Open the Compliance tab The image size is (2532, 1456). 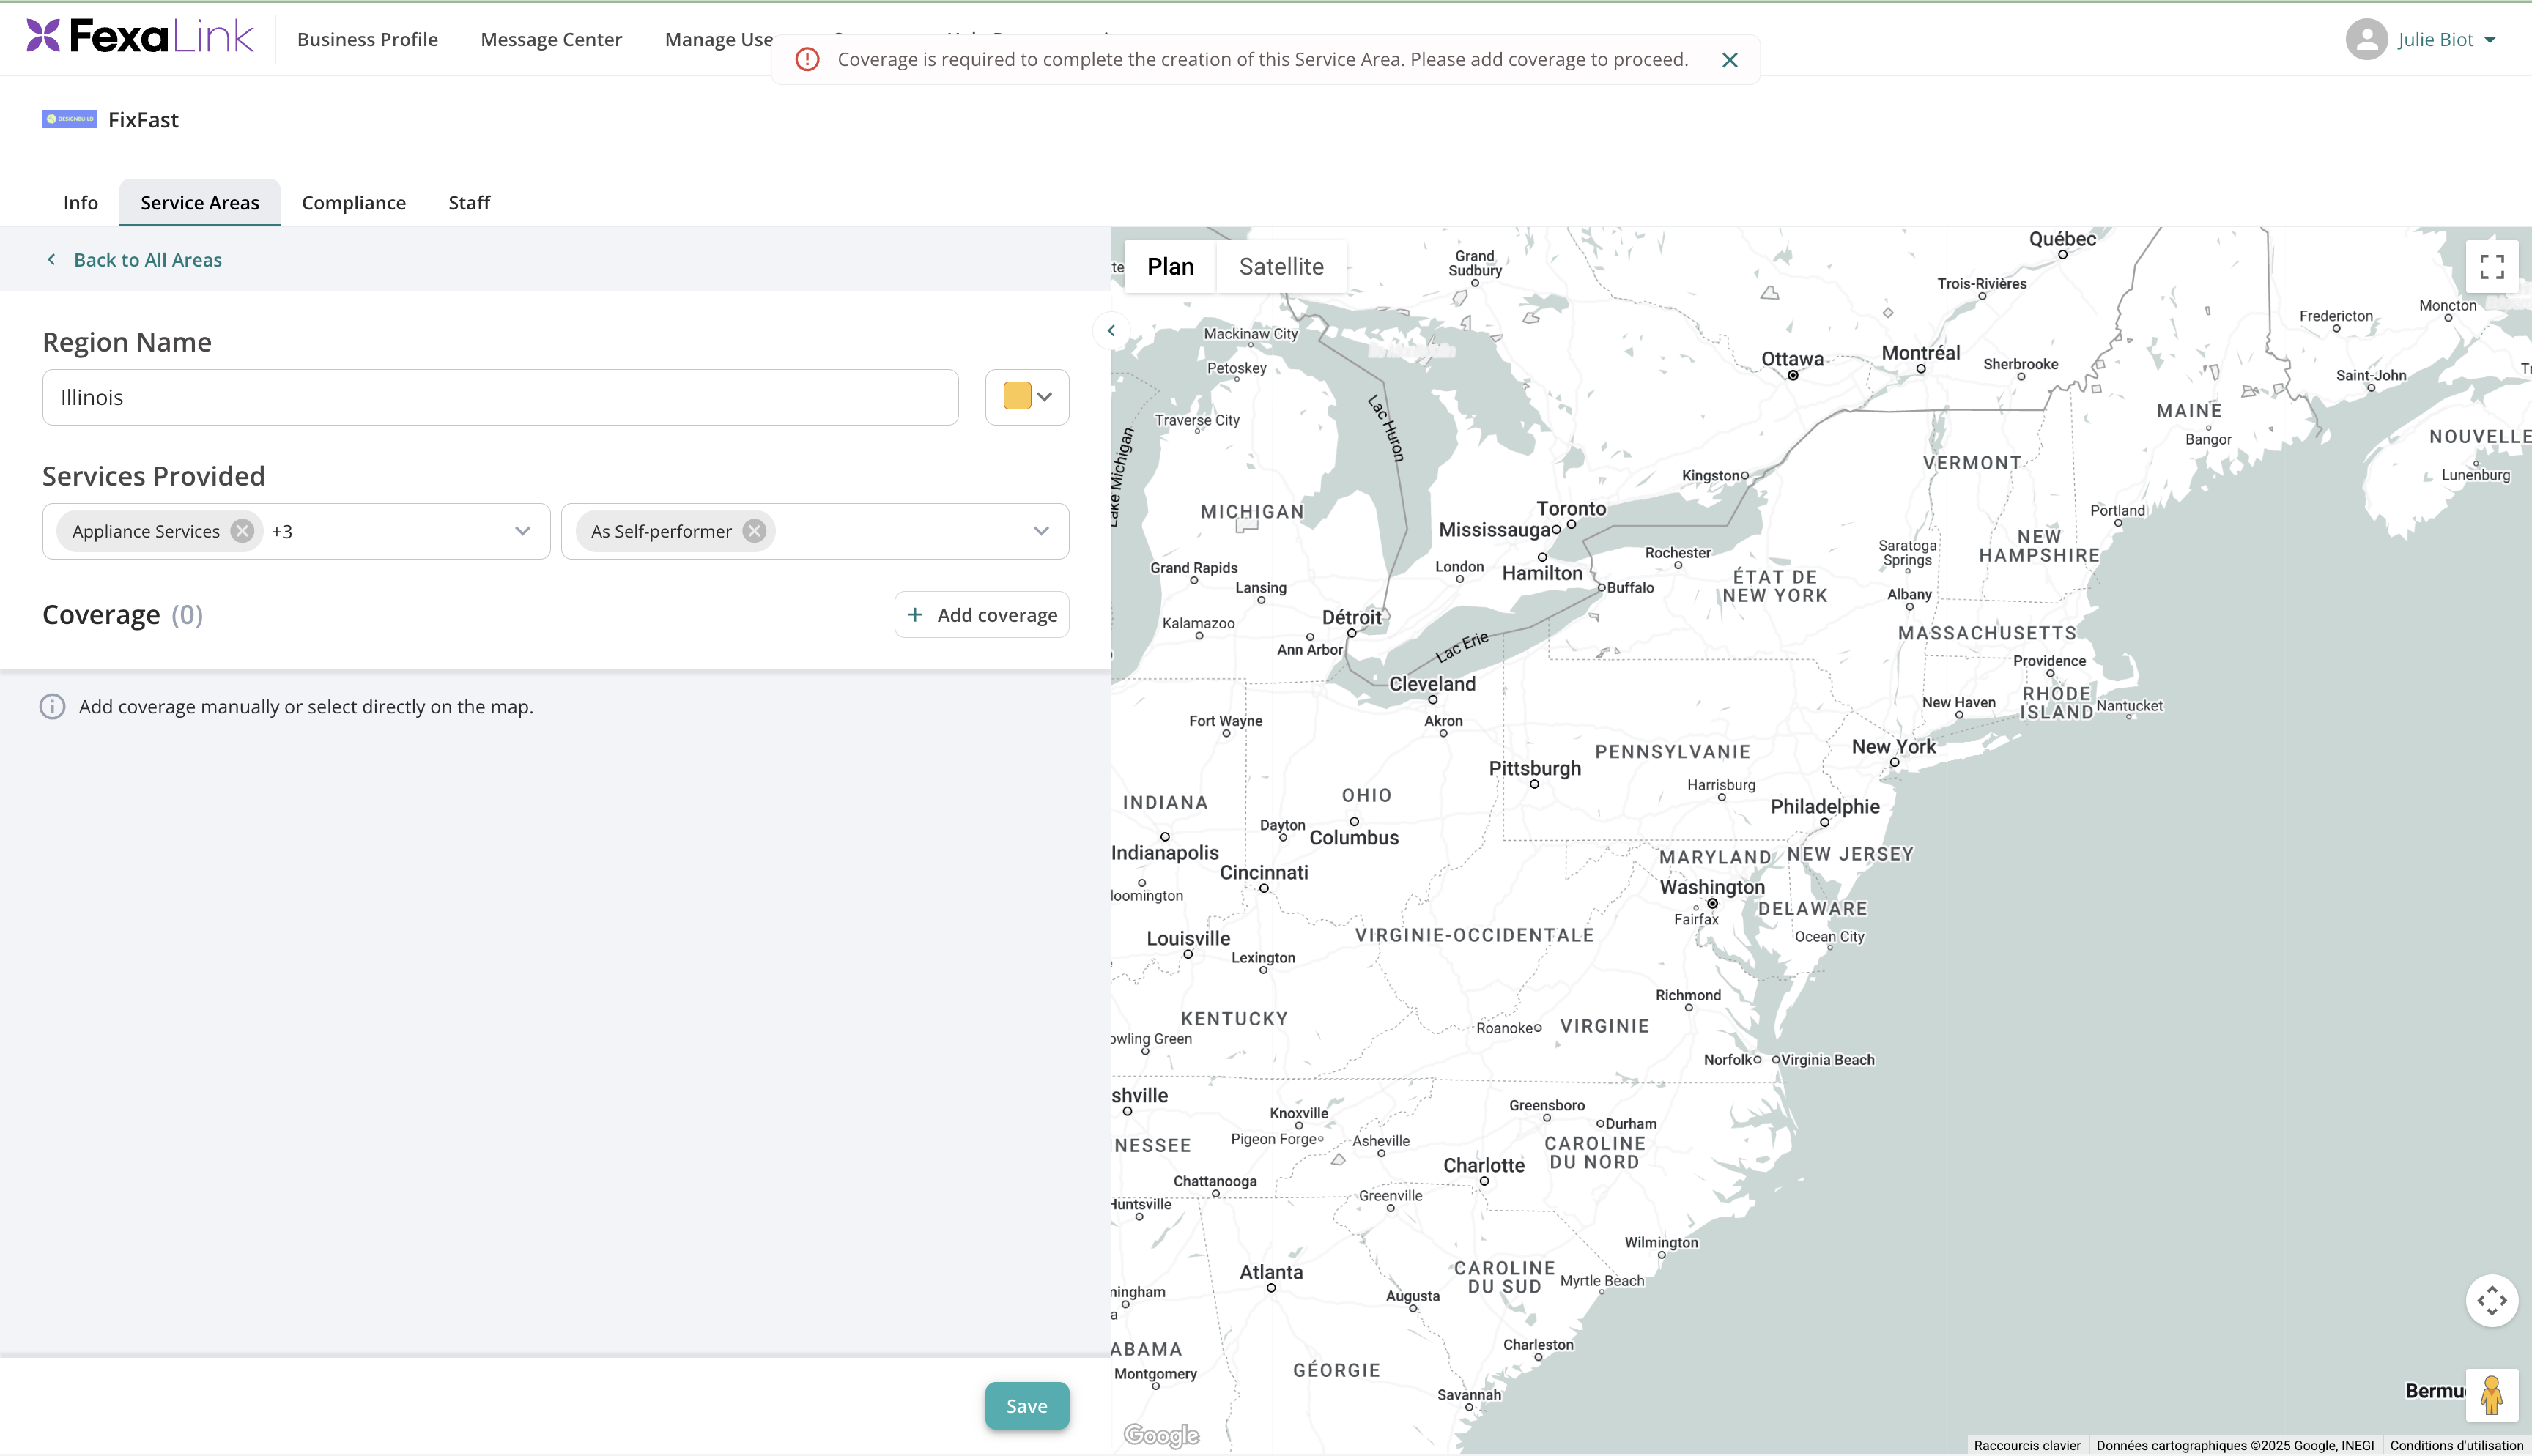tap(354, 203)
